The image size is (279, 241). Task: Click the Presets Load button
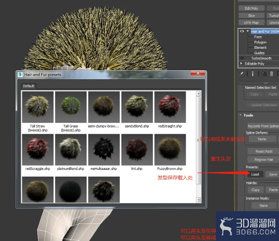pos(255,174)
